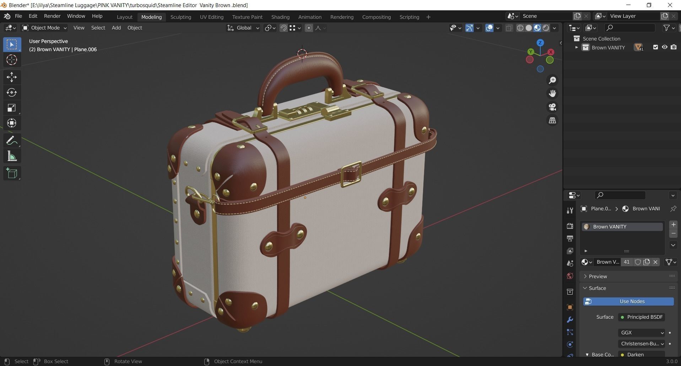The width and height of the screenshot is (681, 366).
Task: Open the Edit menu
Action: (33, 16)
